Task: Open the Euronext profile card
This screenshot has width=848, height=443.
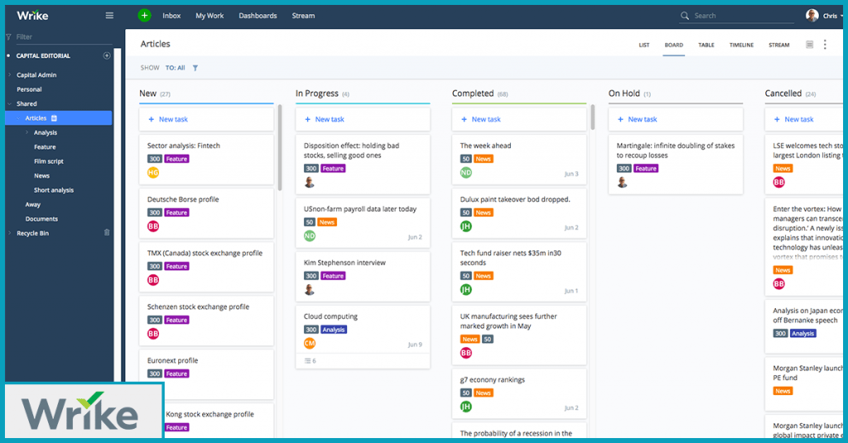Action: click(206, 373)
